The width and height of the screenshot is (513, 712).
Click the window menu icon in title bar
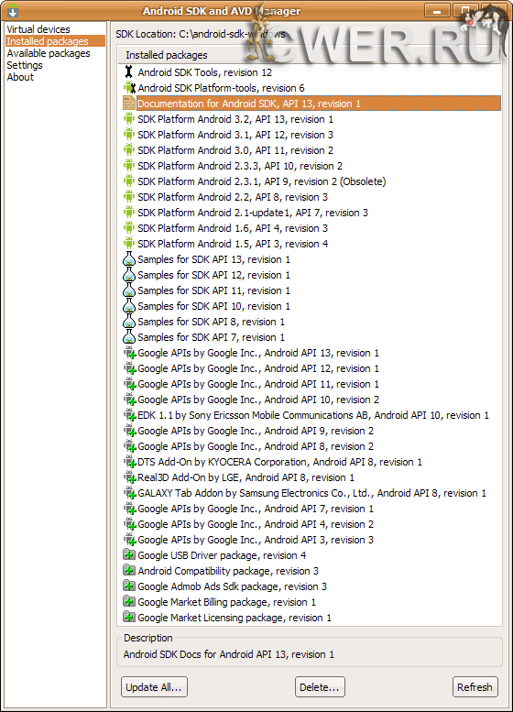(12, 10)
